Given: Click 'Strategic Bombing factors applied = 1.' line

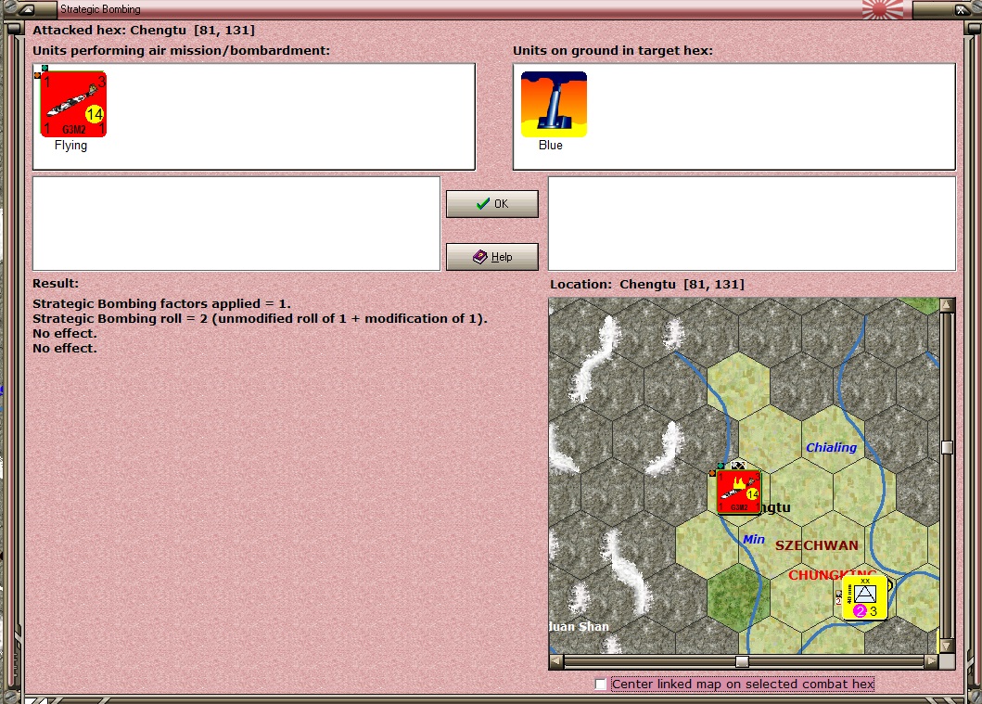Looking at the screenshot, I should [x=161, y=304].
